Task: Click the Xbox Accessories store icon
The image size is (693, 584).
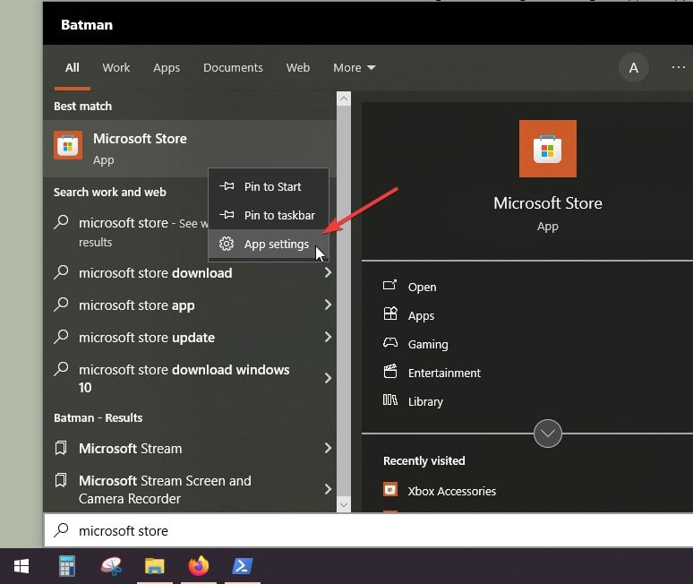Action: click(390, 489)
